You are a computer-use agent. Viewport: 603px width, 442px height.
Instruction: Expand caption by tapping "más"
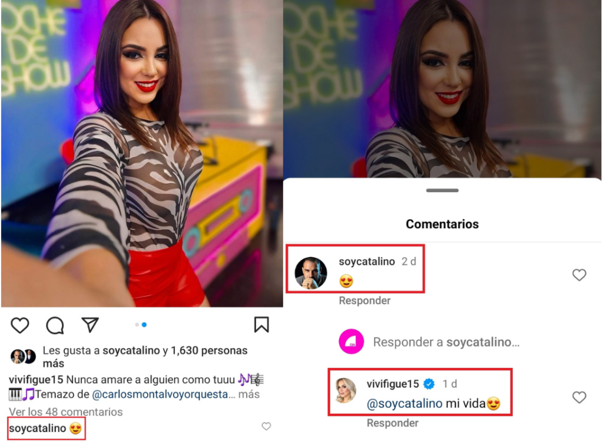coord(249,394)
